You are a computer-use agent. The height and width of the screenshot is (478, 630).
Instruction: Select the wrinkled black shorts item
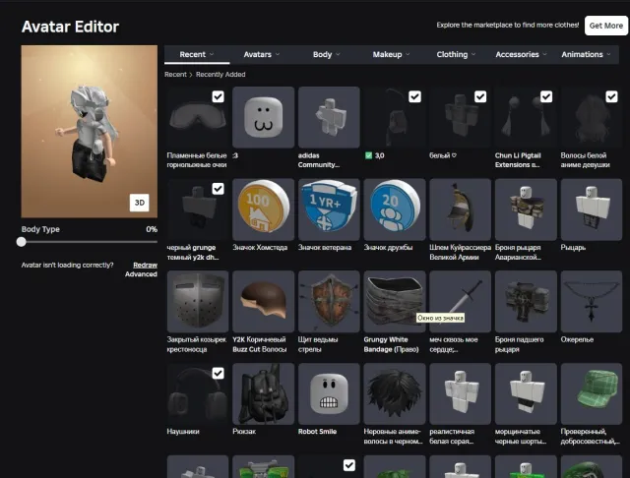coord(526,393)
